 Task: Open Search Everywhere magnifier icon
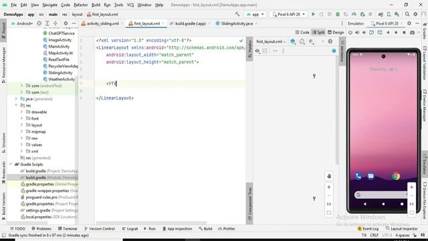click(407, 14)
